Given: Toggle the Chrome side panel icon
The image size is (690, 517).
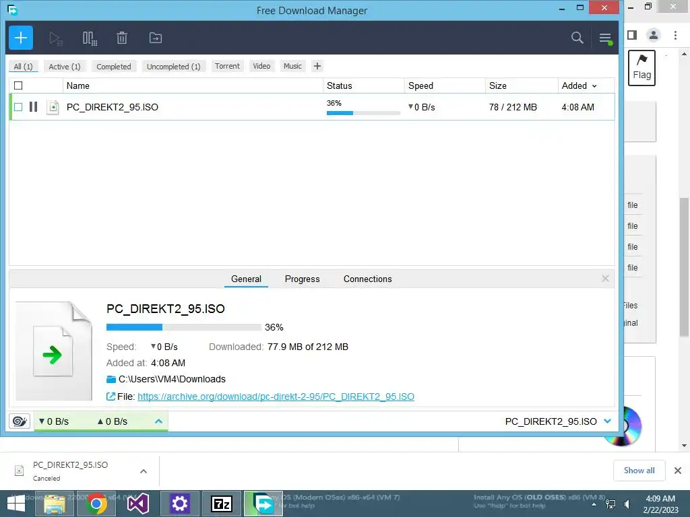Looking at the screenshot, I should (x=632, y=35).
